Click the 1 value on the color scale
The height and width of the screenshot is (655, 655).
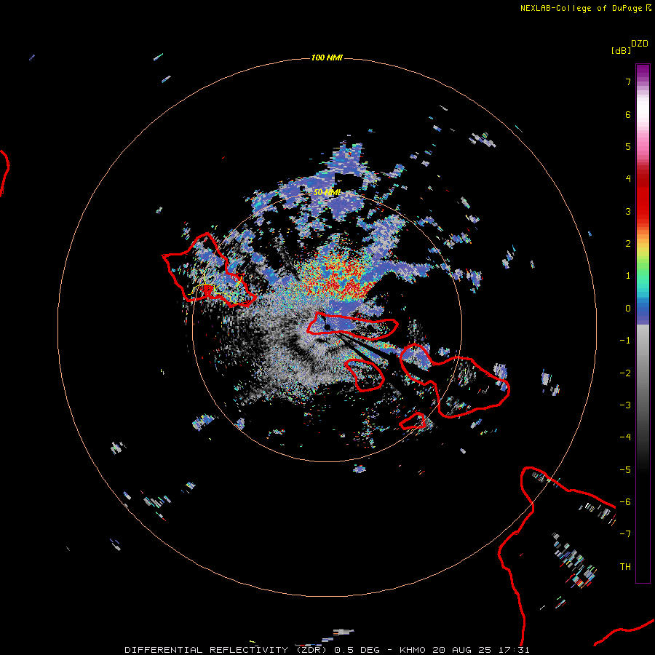pyautogui.click(x=628, y=276)
